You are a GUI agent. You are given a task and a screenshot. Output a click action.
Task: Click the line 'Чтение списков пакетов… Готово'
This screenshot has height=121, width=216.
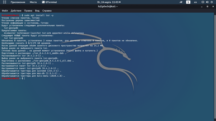pyautogui.click(x=20, y=18)
